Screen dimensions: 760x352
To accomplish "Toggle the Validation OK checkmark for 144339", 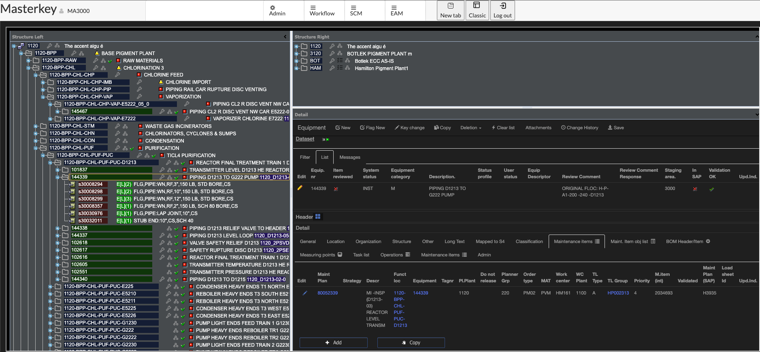I will [711, 189].
